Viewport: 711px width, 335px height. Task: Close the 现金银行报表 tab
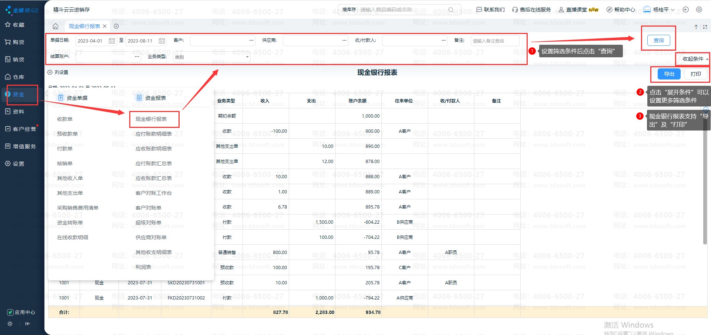click(105, 26)
